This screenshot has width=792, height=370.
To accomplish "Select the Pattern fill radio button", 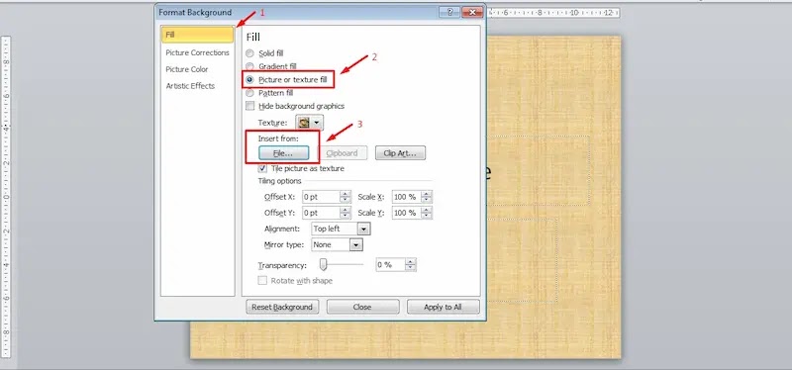I will [x=249, y=93].
